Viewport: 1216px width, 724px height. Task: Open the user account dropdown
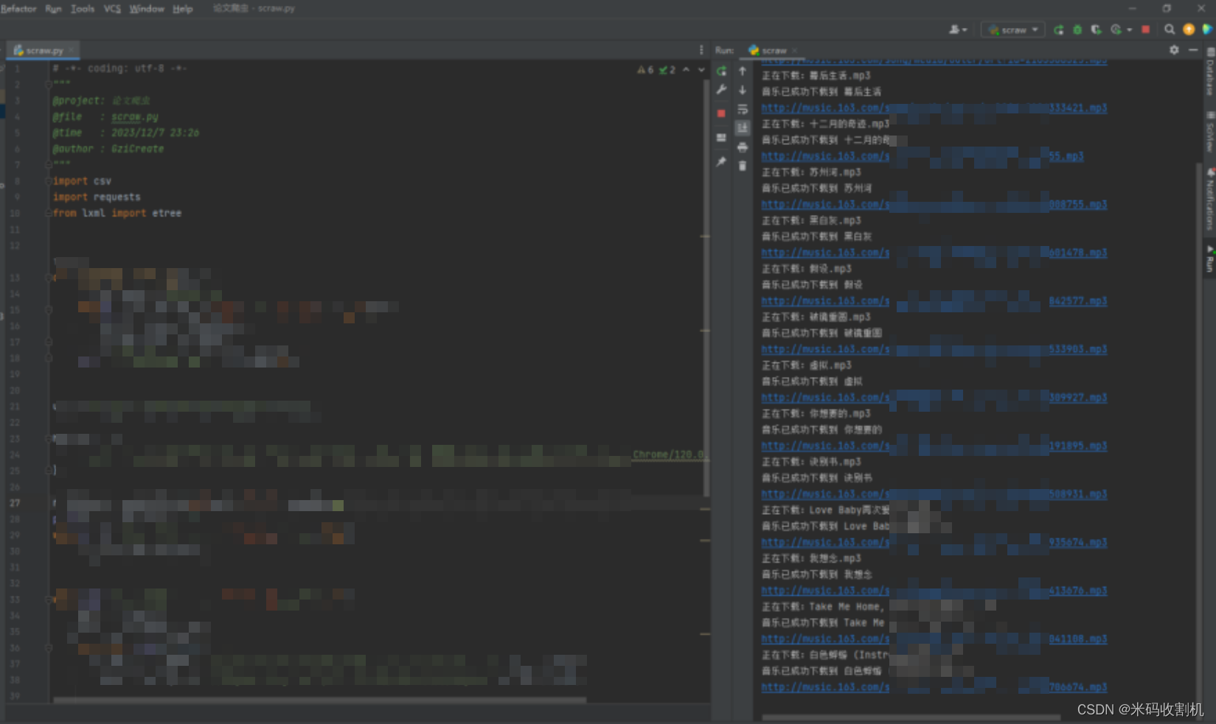click(958, 29)
